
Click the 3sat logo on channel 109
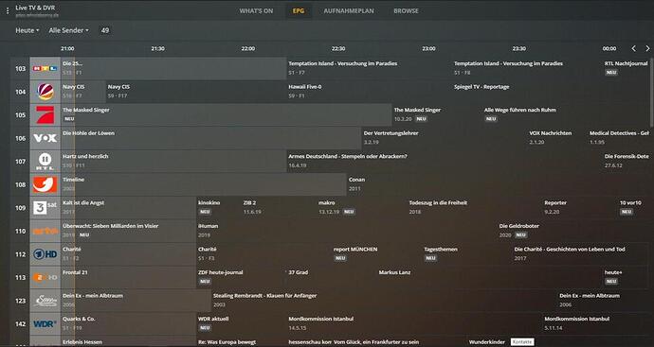pyautogui.click(x=45, y=208)
